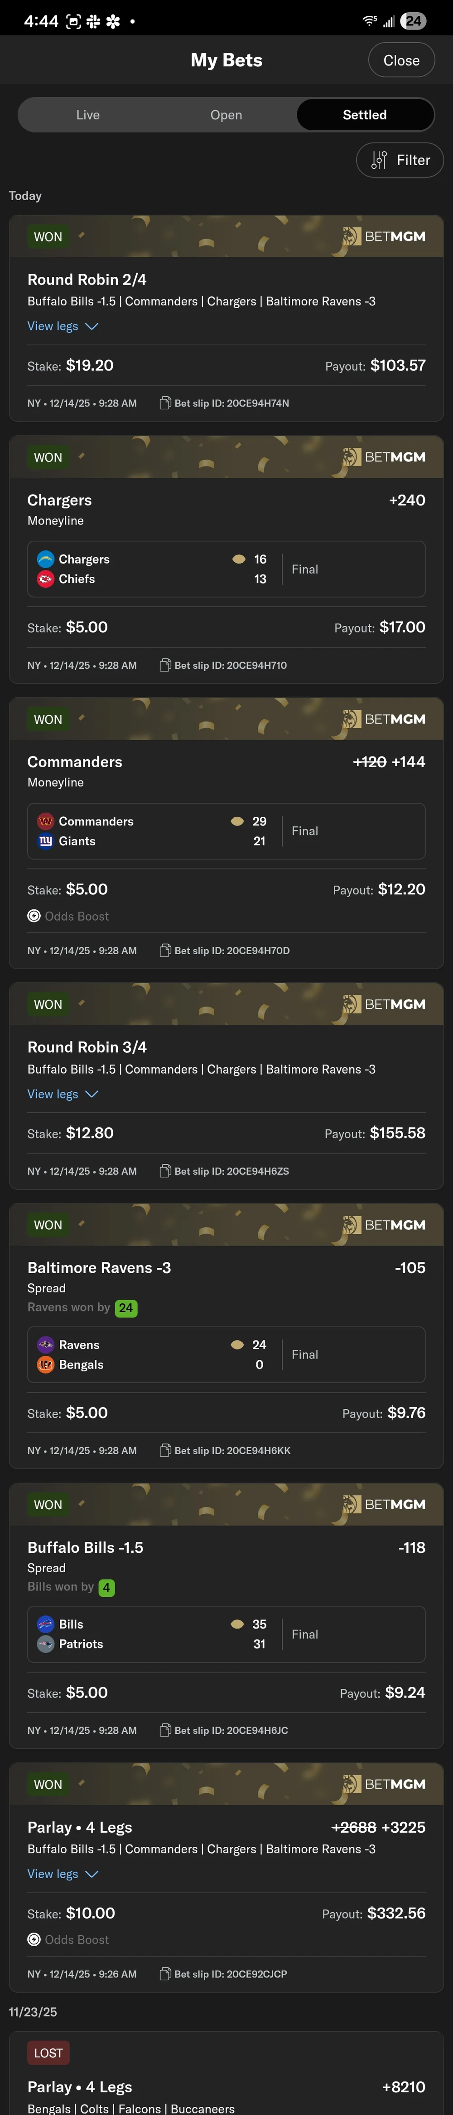Image resolution: width=453 pixels, height=2115 pixels.
Task: Expand View legs on Round Robin 2/4
Action: pos(63,326)
